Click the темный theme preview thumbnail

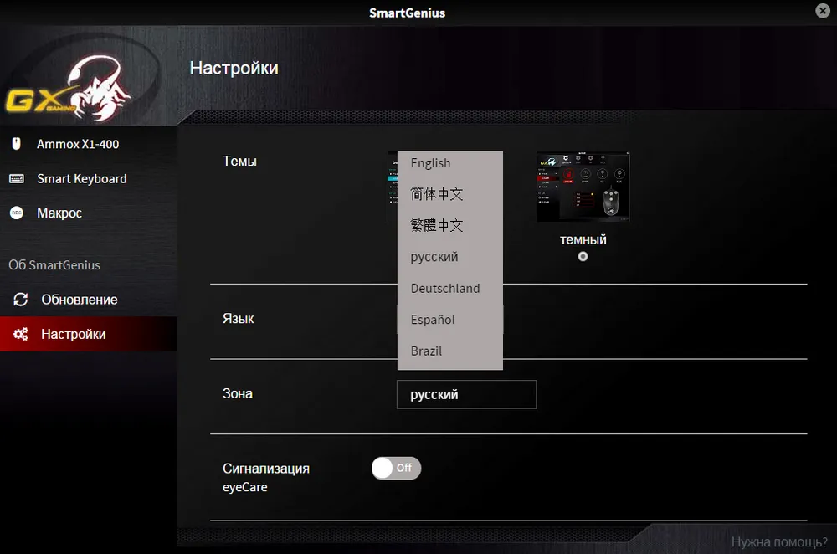click(x=583, y=187)
